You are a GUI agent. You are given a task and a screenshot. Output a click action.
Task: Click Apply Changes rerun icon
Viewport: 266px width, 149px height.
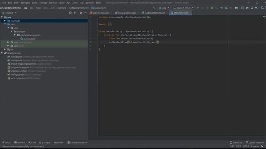(202, 8)
